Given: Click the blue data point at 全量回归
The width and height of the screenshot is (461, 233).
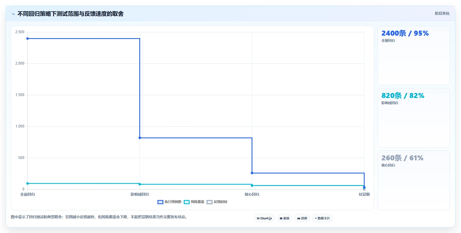Looking at the screenshot, I should pyautogui.click(x=27, y=38).
